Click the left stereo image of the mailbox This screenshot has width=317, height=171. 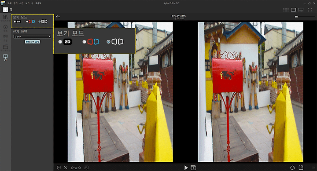coord(120,92)
